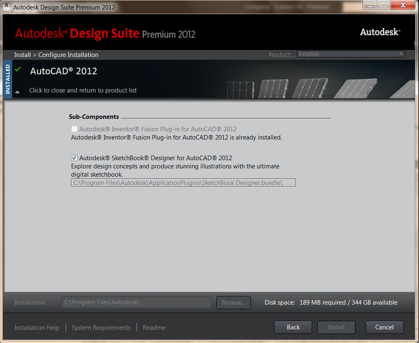Click the Browse... button
Image resolution: width=419 pixels, height=343 pixels.
(x=234, y=302)
